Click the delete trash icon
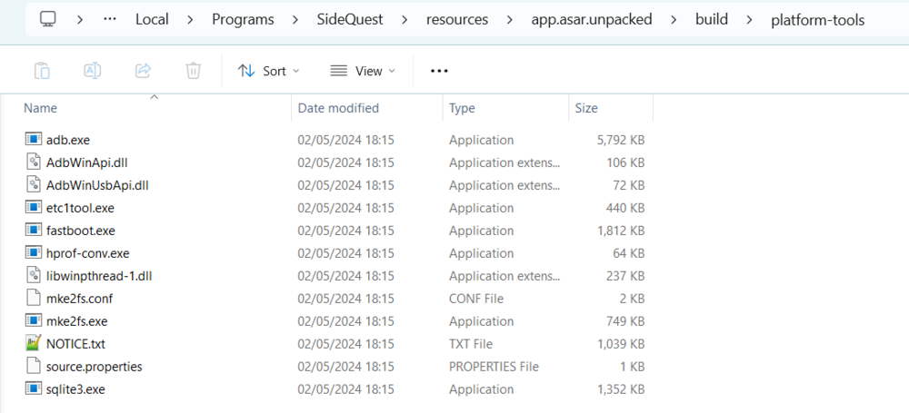Screen dimensions: 909x413 tap(193, 71)
